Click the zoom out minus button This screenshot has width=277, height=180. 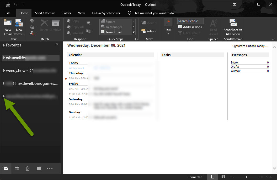click(231, 177)
